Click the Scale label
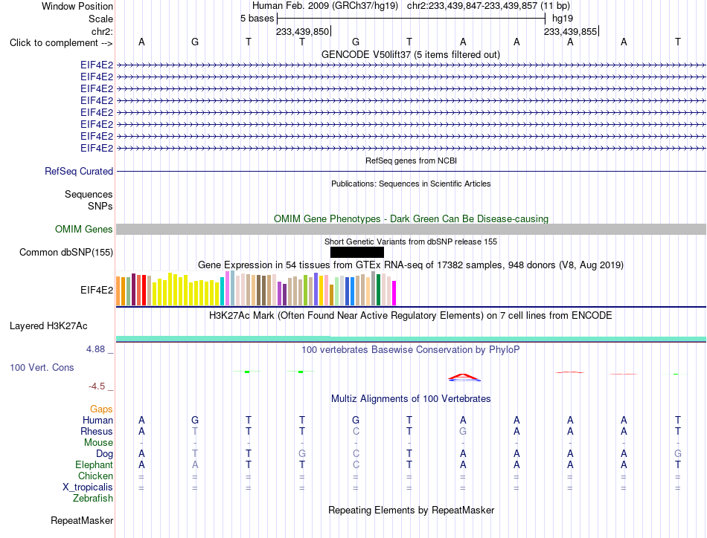The image size is (707, 538). point(100,19)
